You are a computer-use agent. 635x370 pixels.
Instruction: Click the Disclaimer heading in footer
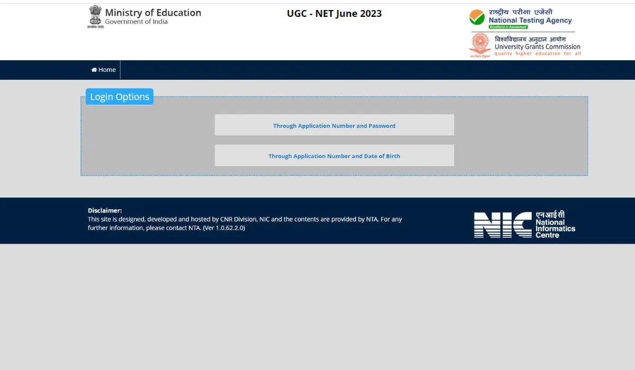click(105, 210)
